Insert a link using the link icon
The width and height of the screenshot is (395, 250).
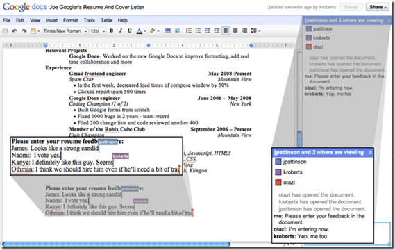coord(168,31)
